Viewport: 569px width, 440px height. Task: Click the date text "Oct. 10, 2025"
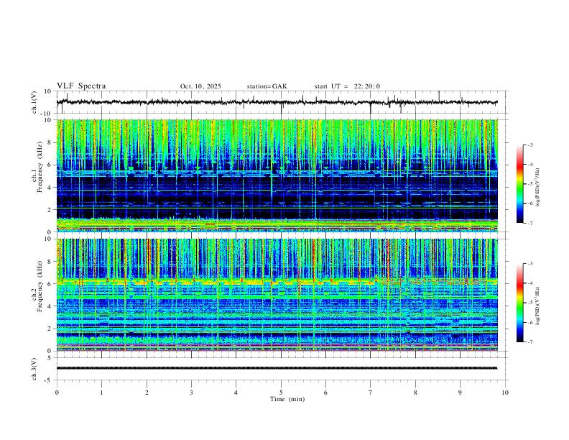200,86
